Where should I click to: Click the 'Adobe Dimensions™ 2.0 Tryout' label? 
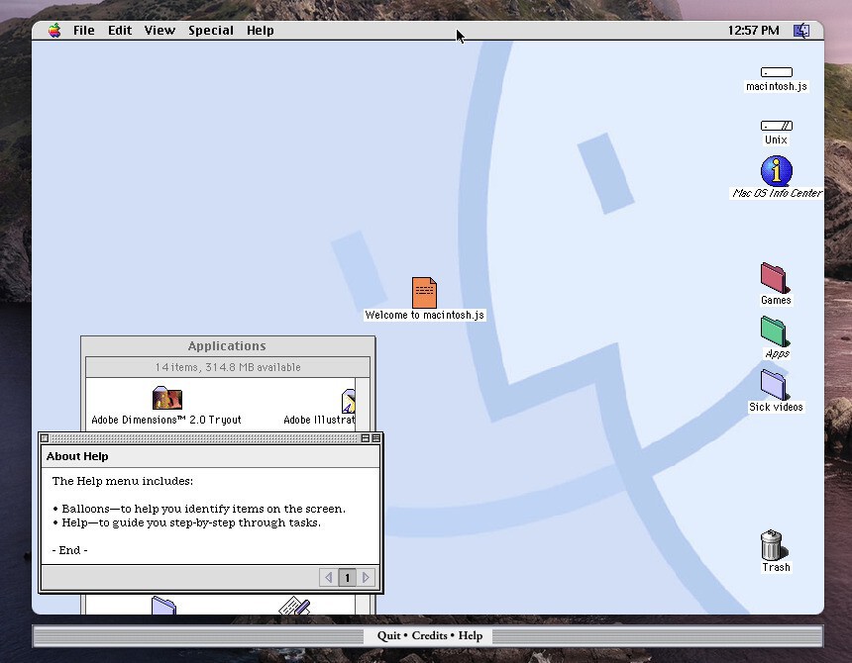(166, 420)
